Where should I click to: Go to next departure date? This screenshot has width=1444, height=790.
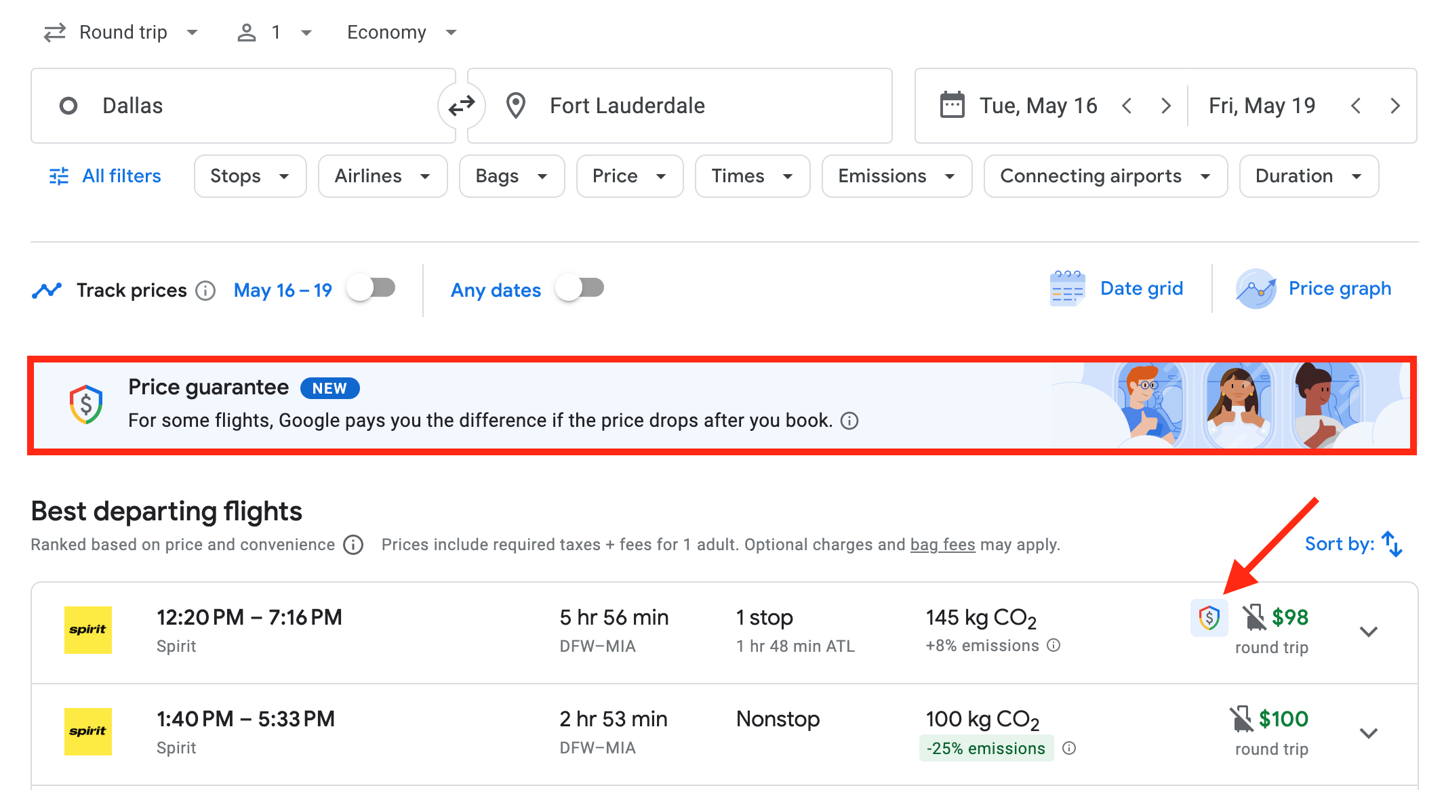coord(1166,106)
